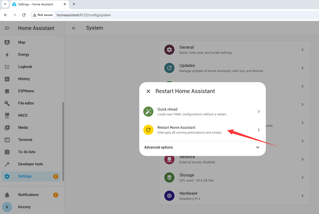The width and height of the screenshot is (319, 214).
Task: Click the browser address bar URL
Action: coord(84,15)
